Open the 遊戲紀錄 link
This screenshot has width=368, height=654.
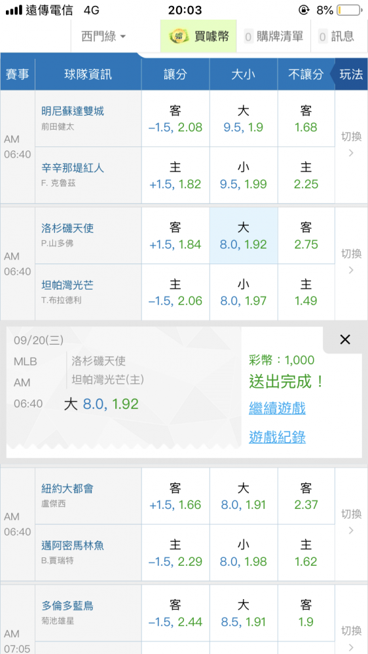278,437
